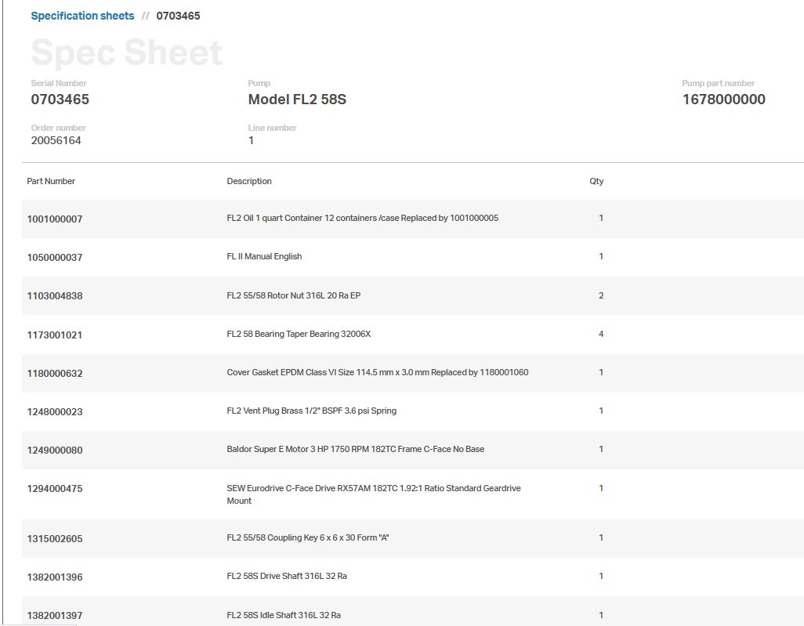Click the Qty column header
804x626 pixels.
pyautogui.click(x=596, y=181)
